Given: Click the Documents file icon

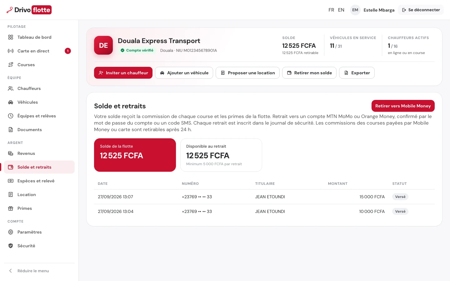Looking at the screenshot, I should [x=11, y=130].
